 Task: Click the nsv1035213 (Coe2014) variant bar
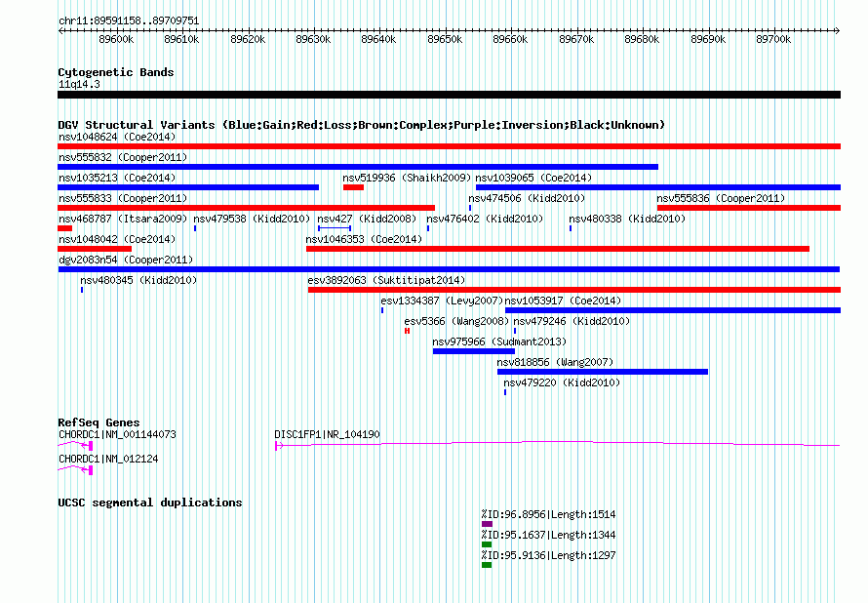[x=188, y=187]
